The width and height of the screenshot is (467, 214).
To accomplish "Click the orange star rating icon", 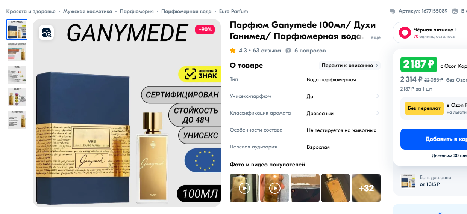I will pyautogui.click(x=233, y=51).
